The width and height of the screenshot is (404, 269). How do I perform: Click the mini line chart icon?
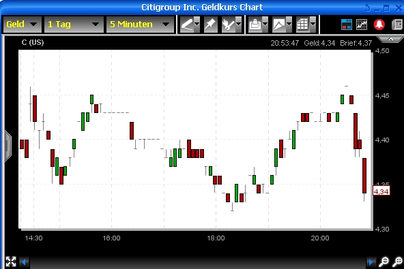tap(362, 25)
